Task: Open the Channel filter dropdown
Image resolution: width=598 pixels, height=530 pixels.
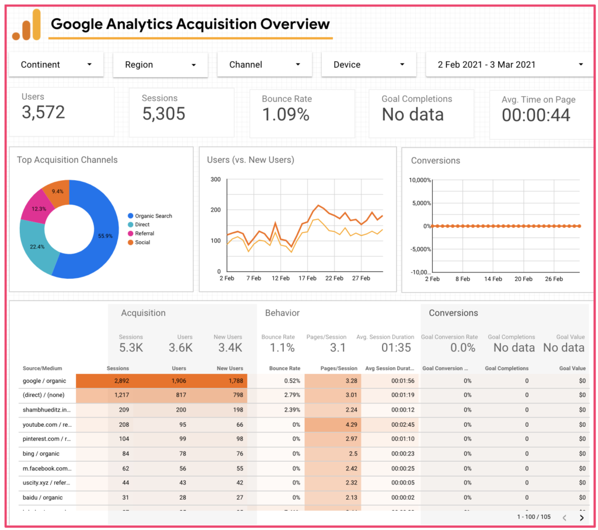Action: click(265, 65)
